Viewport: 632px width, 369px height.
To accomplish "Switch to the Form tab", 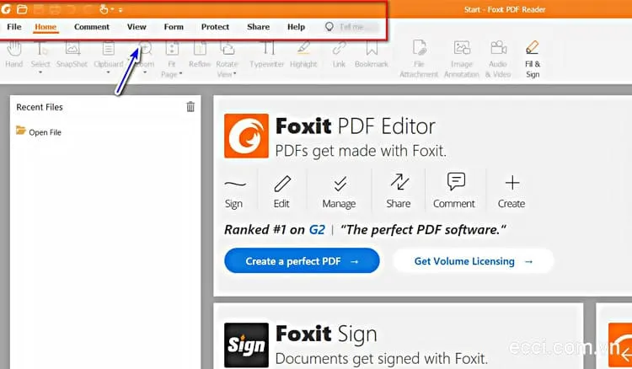I will point(174,27).
